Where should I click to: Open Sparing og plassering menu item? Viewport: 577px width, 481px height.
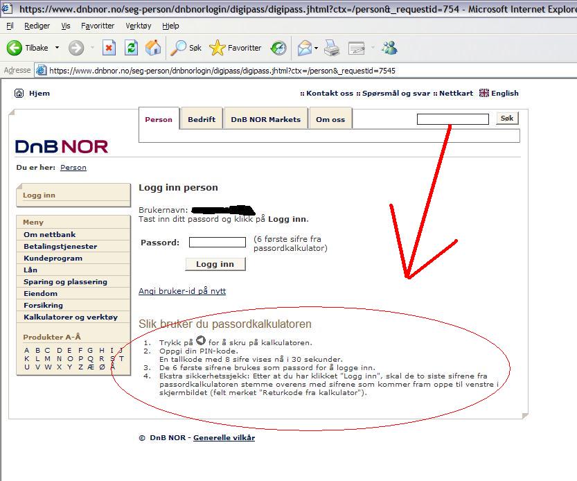point(66,281)
